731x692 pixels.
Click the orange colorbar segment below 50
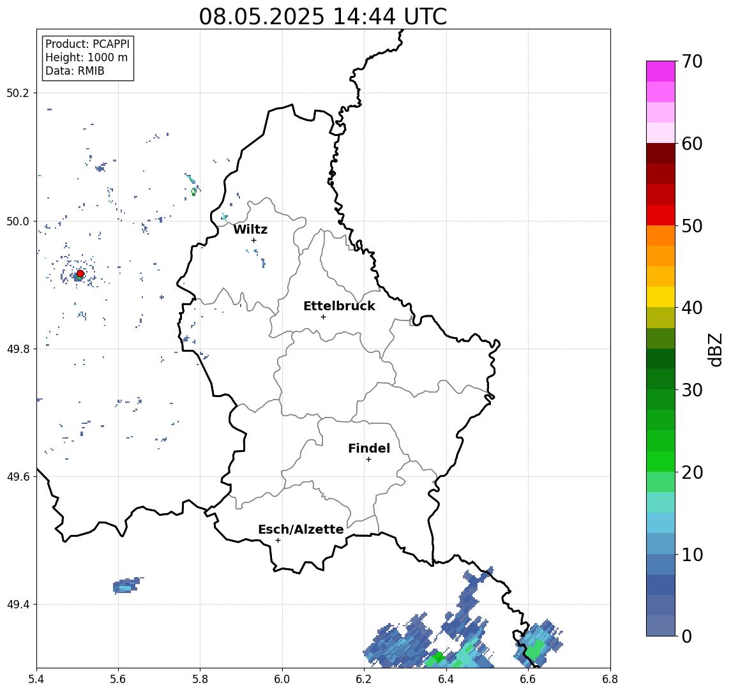661,236
